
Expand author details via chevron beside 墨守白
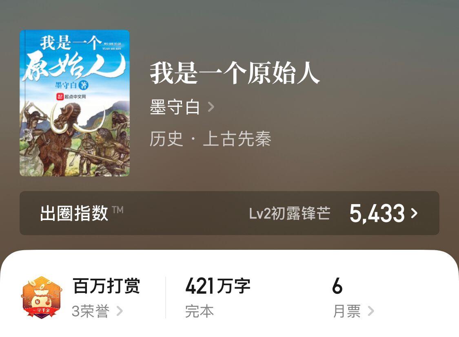(211, 107)
